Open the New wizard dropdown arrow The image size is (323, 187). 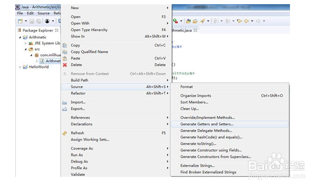point(26,21)
